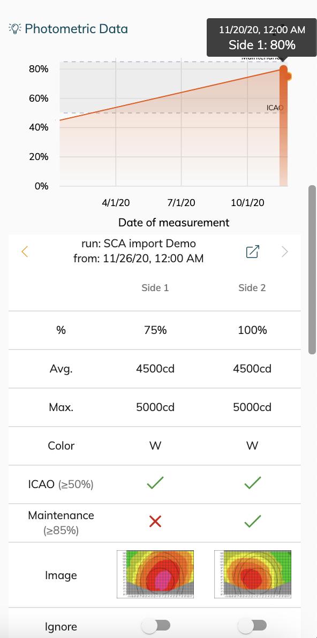The image size is (317, 638).
Task: Toggle Ignore switch for Side 2
Action: tap(252, 626)
